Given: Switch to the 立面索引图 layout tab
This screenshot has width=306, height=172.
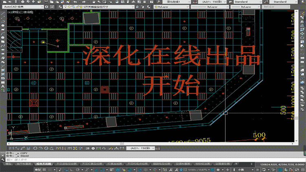Looking at the screenshot, I should (x=223, y=164).
